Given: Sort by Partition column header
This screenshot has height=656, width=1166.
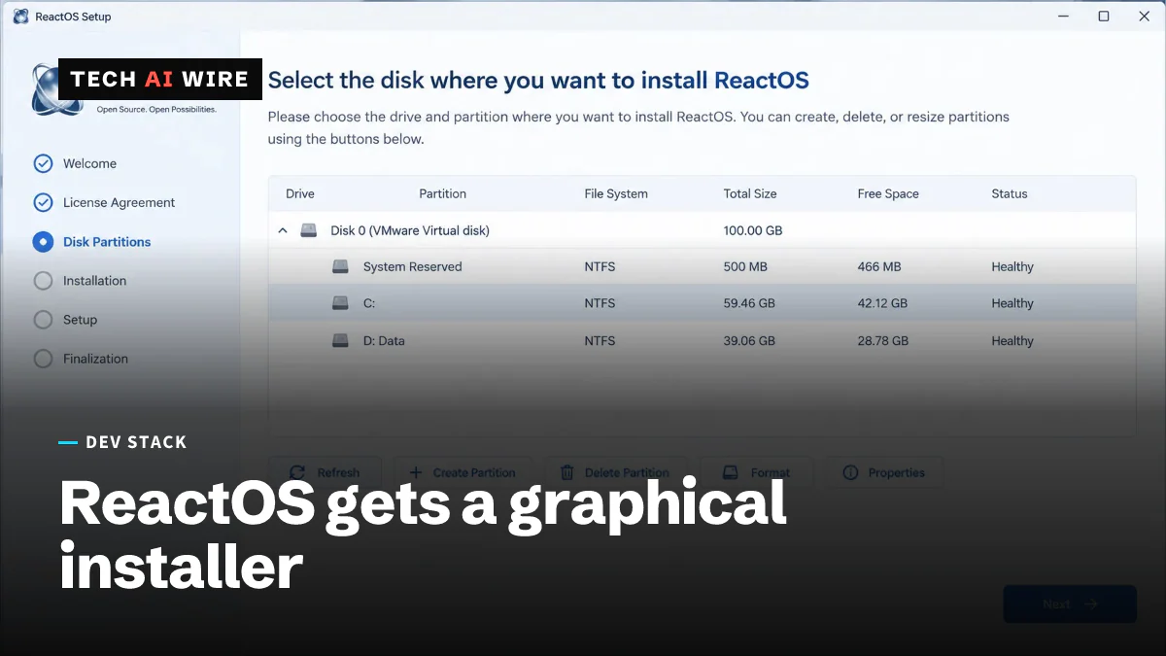Looking at the screenshot, I should point(443,193).
